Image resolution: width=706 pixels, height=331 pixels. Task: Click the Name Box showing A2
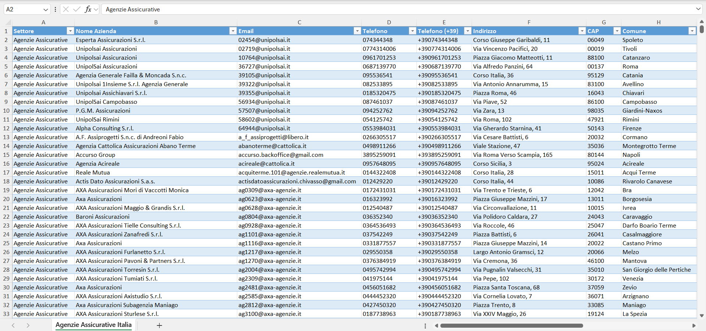click(23, 9)
